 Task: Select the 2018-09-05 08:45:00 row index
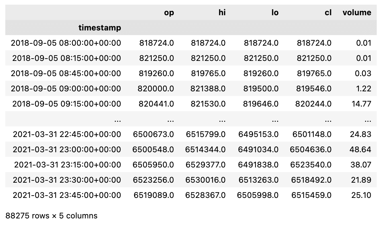point(66,73)
